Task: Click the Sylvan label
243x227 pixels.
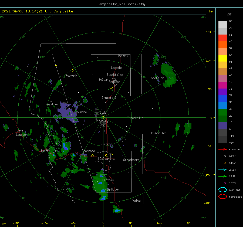Action: pos(103,80)
